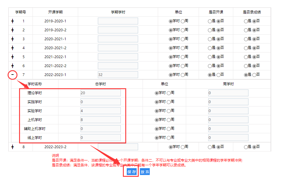Select 否 for 是否开课 in semester 7

coord(218,75)
